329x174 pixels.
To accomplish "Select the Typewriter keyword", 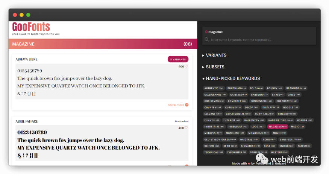I will click(237, 152).
